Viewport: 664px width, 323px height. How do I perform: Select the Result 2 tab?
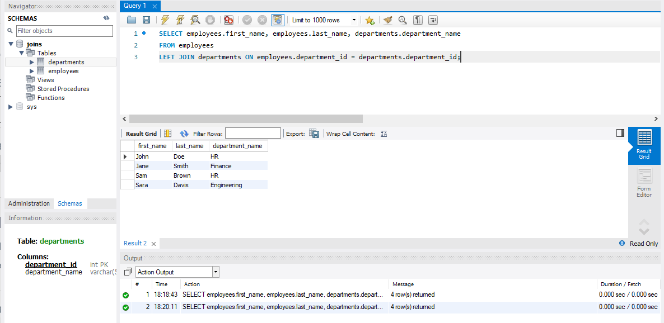(135, 243)
